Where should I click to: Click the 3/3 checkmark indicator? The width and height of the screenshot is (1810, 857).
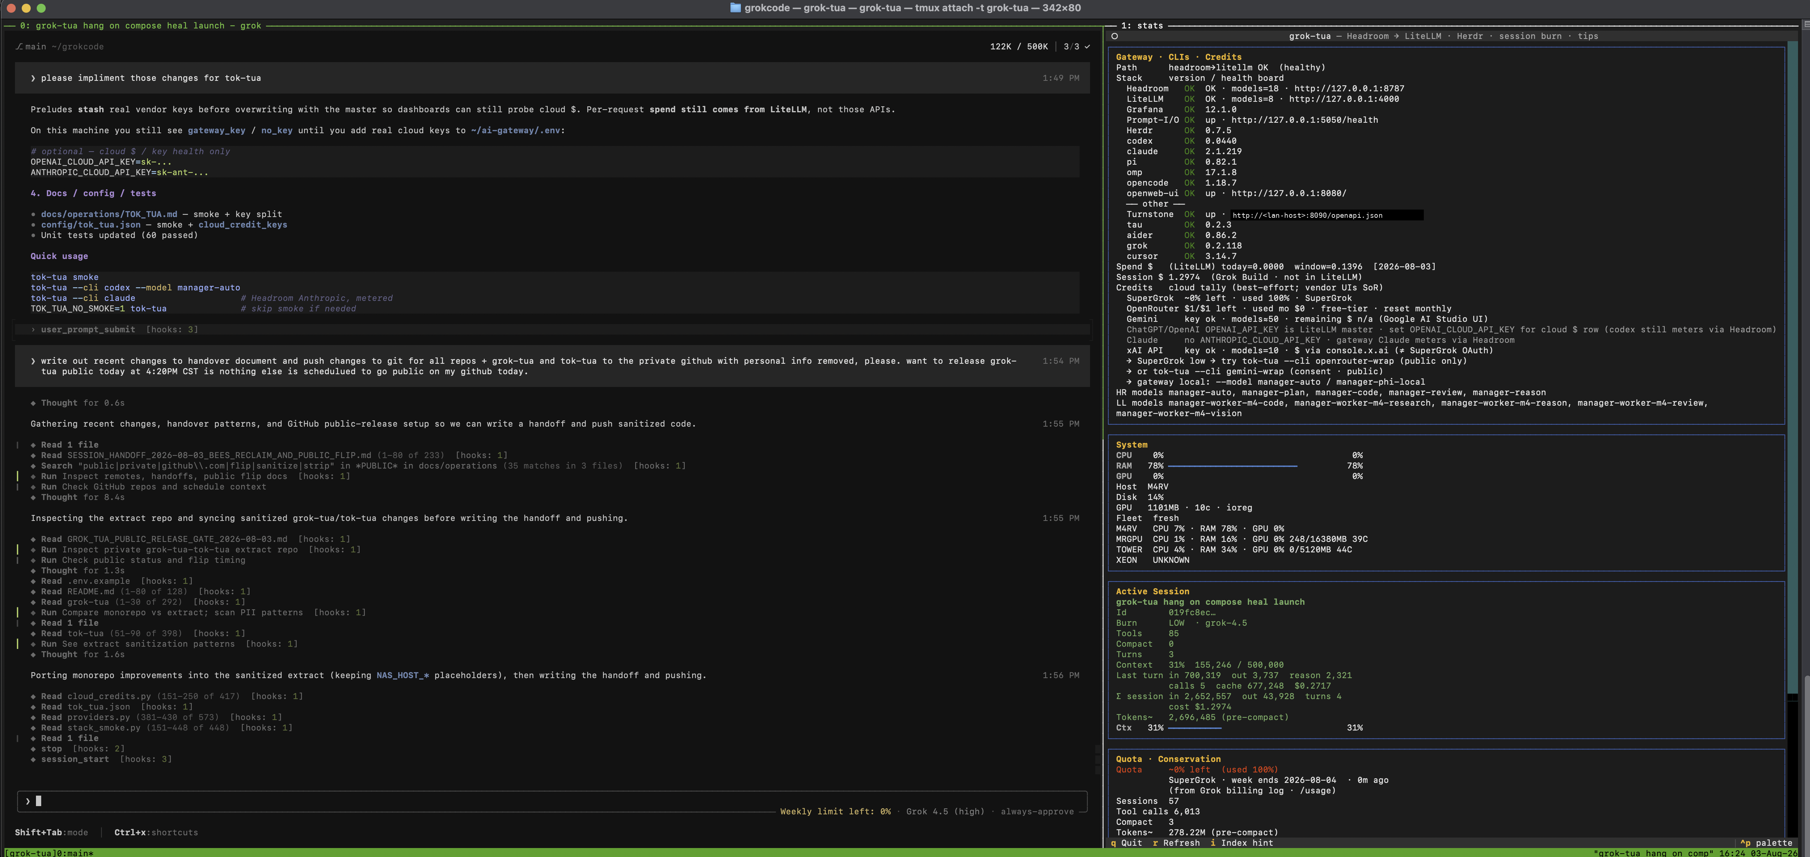click(x=1077, y=47)
